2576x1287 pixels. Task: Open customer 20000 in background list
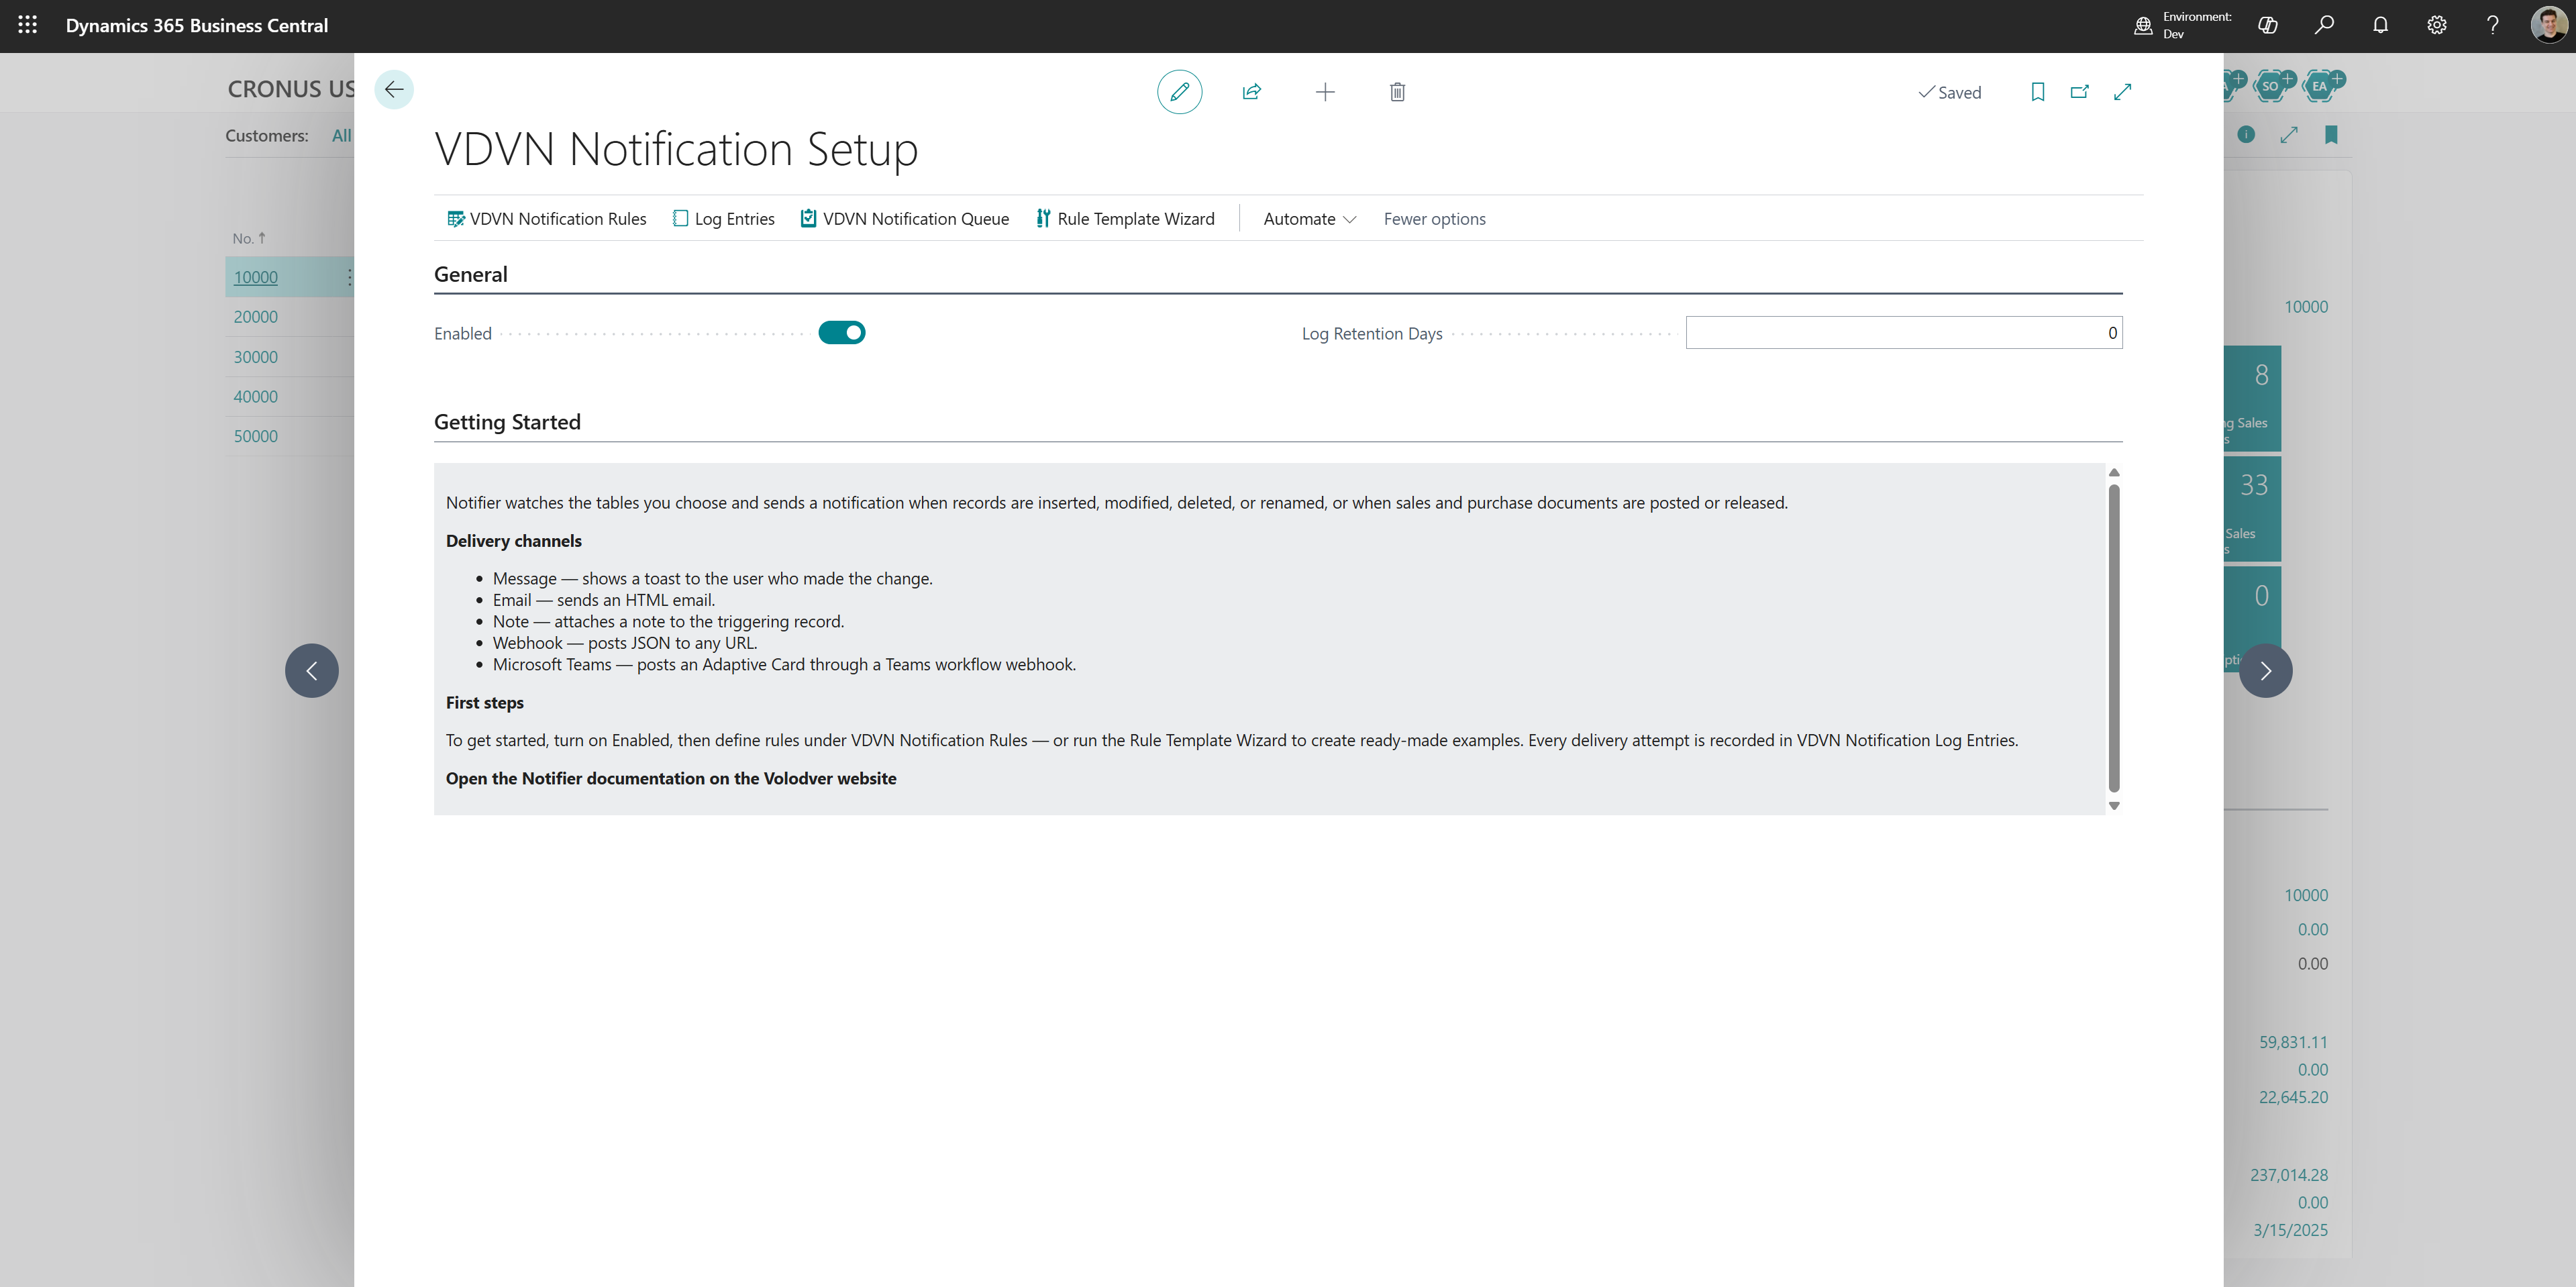(255, 317)
